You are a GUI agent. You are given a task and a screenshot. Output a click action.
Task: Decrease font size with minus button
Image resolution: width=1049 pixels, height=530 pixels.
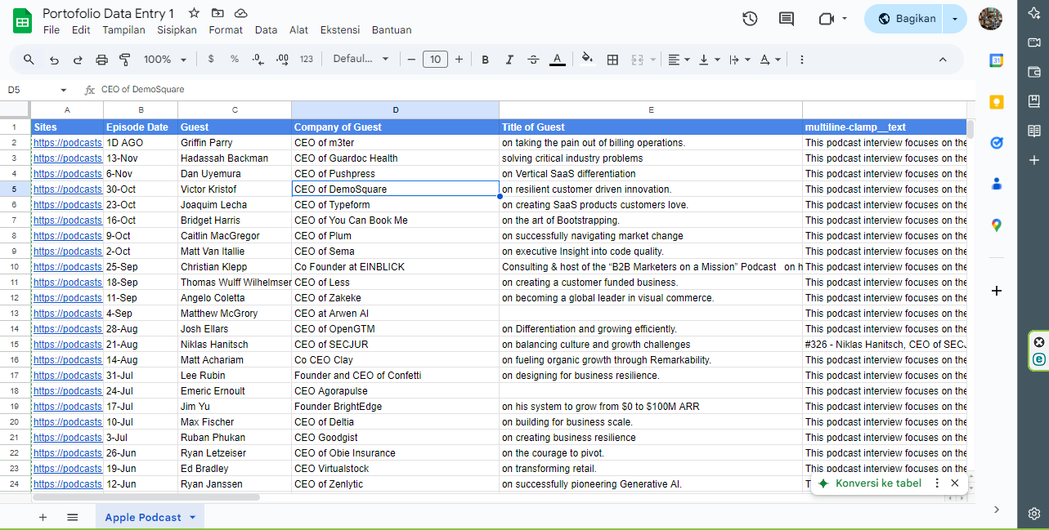411,60
